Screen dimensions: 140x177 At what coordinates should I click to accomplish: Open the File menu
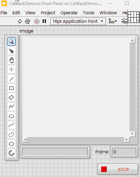coord(4,13)
